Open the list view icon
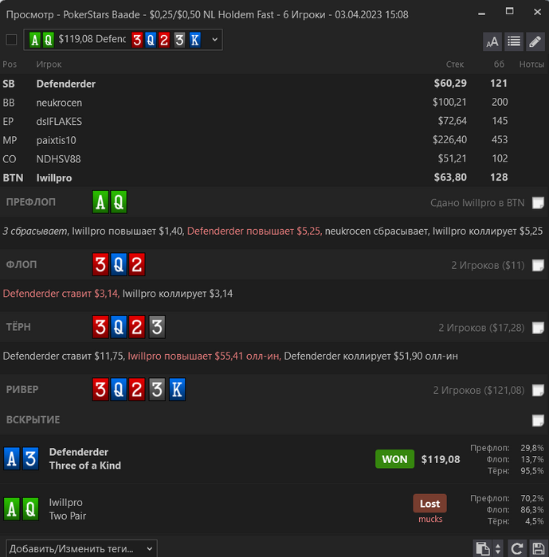Viewport: 549px width, 557px height. pyautogui.click(x=514, y=41)
